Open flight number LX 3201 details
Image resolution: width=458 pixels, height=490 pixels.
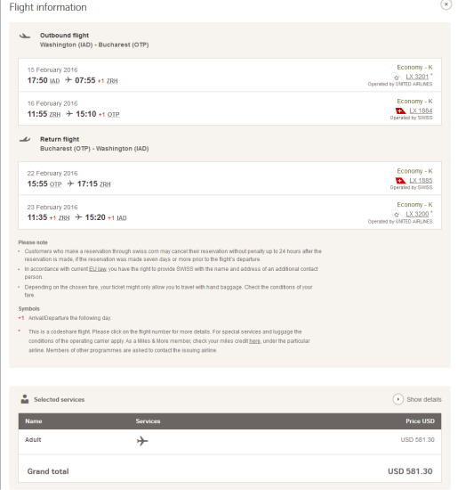[x=417, y=77]
